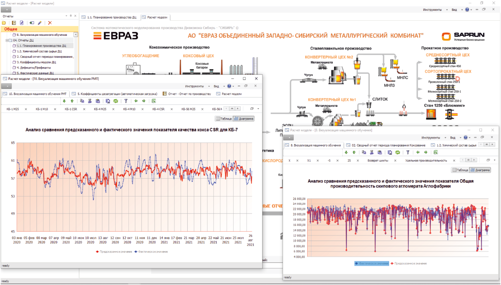Click the green refresh icon in РМТ window toolbar
This screenshot has height=285, width=501.
pos(116,101)
